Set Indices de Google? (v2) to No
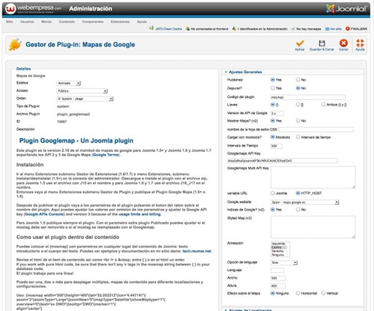Viewport: 374px width, 311px height. pos(298,210)
